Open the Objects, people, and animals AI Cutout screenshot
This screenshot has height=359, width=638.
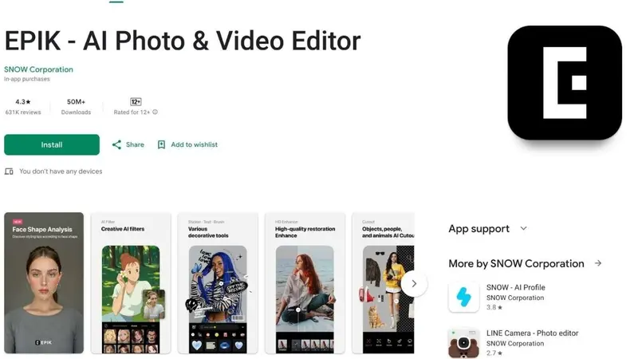coord(384,282)
